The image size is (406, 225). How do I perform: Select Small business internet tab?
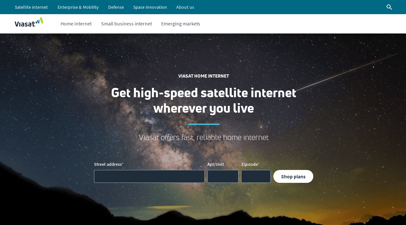coord(127,24)
